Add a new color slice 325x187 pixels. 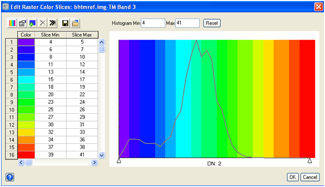point(33,23)
